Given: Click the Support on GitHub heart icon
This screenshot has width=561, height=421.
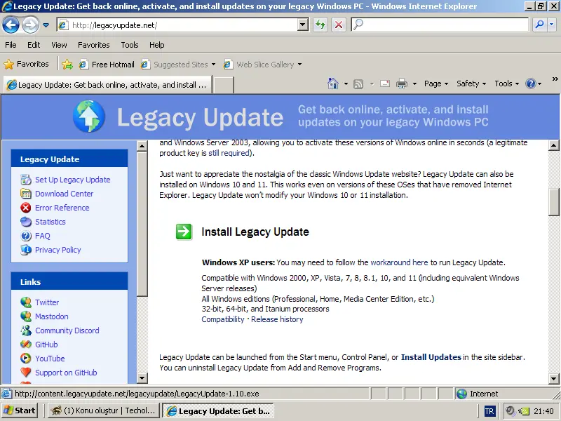Looking at the screenshot, I should point(26,373).
